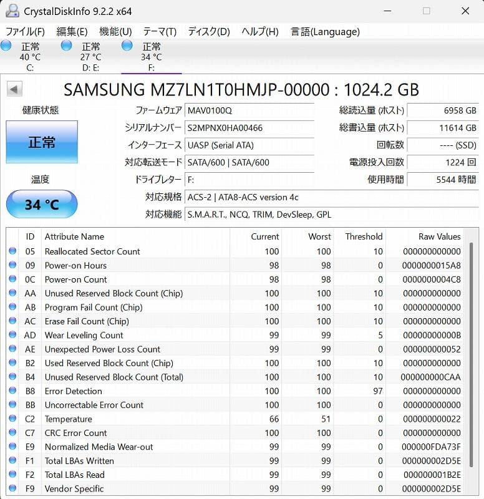Click the status dot for Uncorrectable Error Count
The width and height of the screenshot is (484, 499).
coord(12,404)
